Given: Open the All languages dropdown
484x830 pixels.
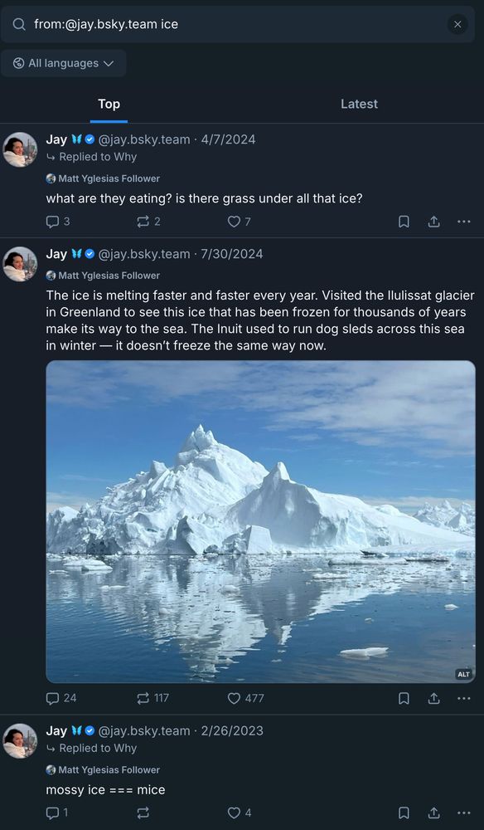Looking at the screenshot, I should (64, 63).
